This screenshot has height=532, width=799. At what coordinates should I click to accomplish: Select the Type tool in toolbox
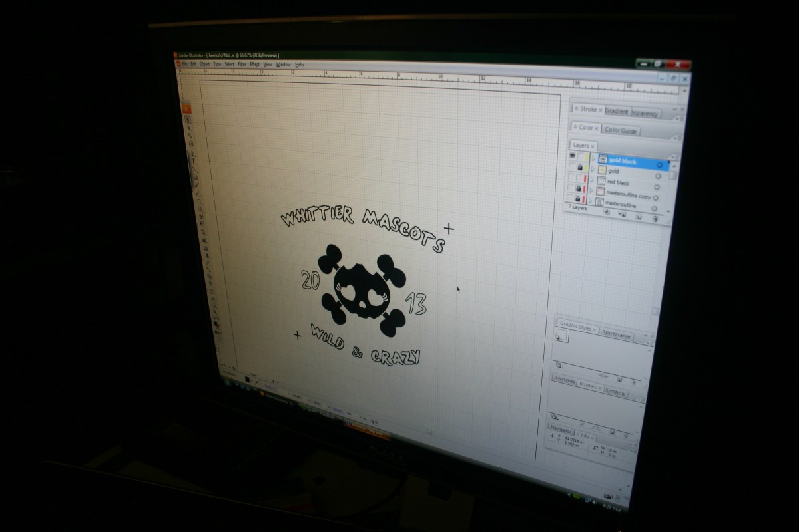click(x=193, y=160)
